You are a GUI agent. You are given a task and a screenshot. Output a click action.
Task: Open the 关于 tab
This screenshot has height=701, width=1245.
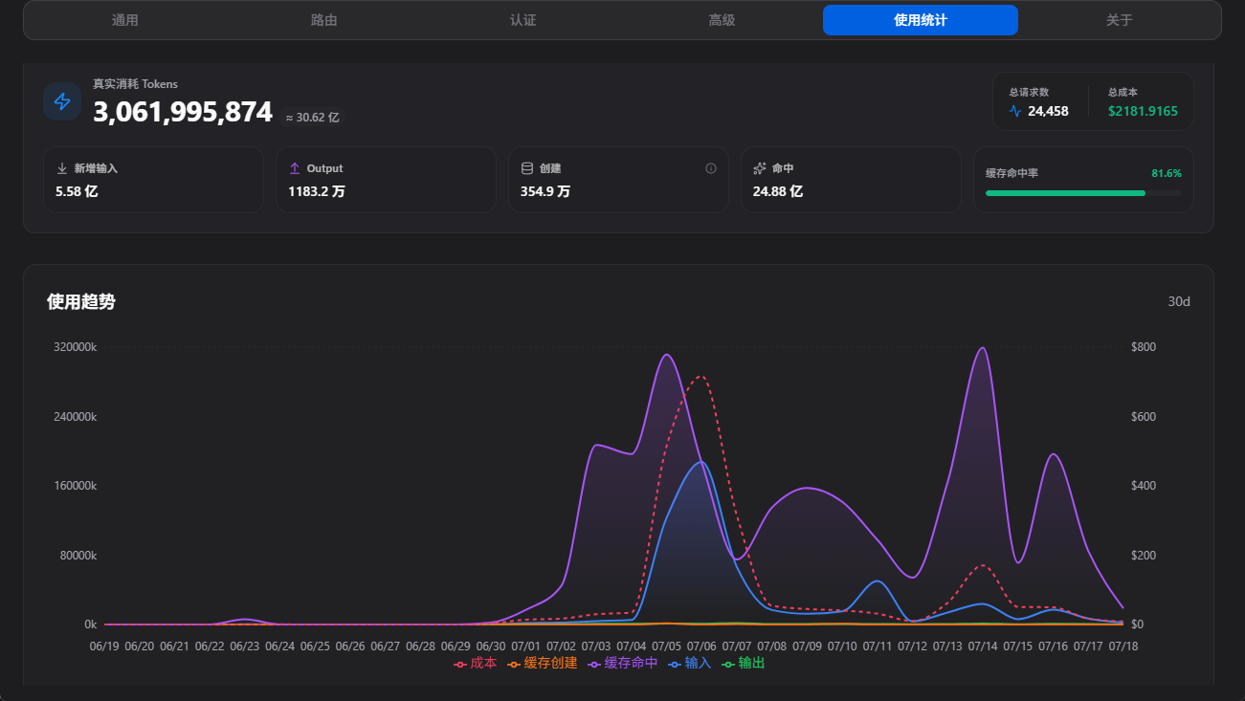click(x=1120, y=20)
